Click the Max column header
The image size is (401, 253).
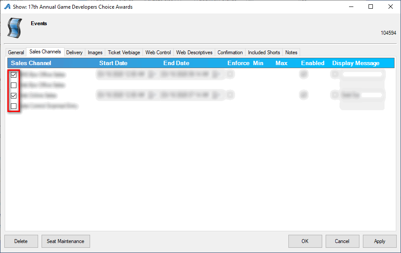(x=281, y=63)
